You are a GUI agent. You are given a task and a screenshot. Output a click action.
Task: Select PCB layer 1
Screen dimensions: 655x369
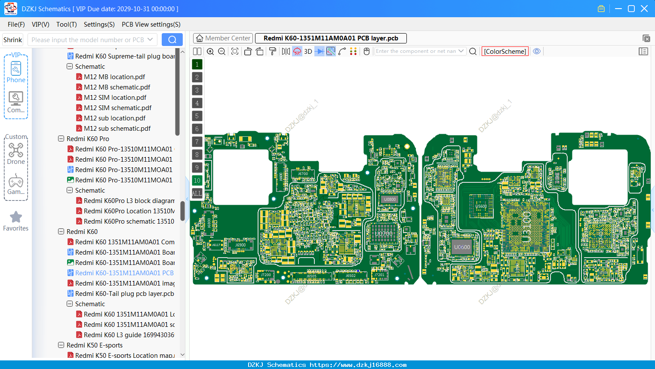click(x=197, y=65)
